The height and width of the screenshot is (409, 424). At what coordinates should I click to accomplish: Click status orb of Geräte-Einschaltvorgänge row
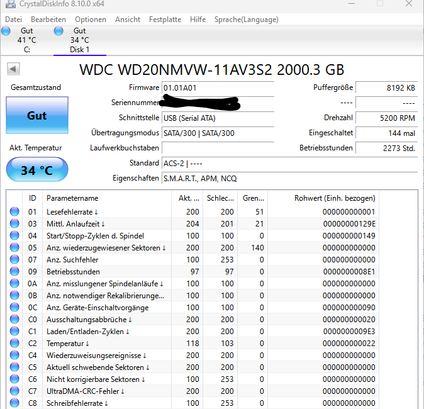pos(14,307)
